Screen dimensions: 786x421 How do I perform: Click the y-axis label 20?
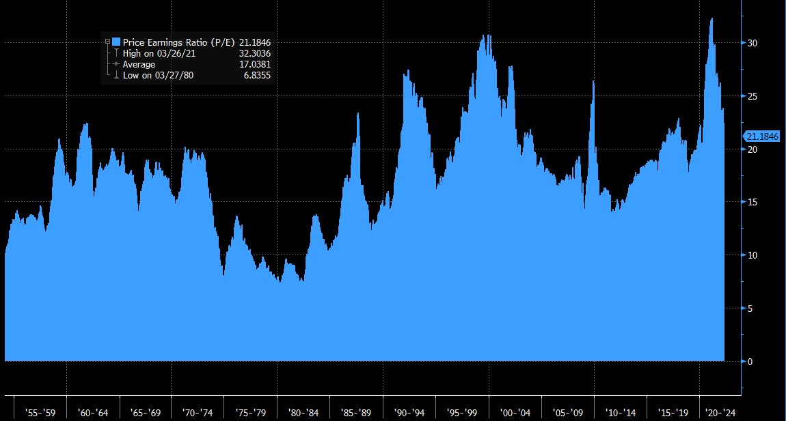click(x=752, y=149)
